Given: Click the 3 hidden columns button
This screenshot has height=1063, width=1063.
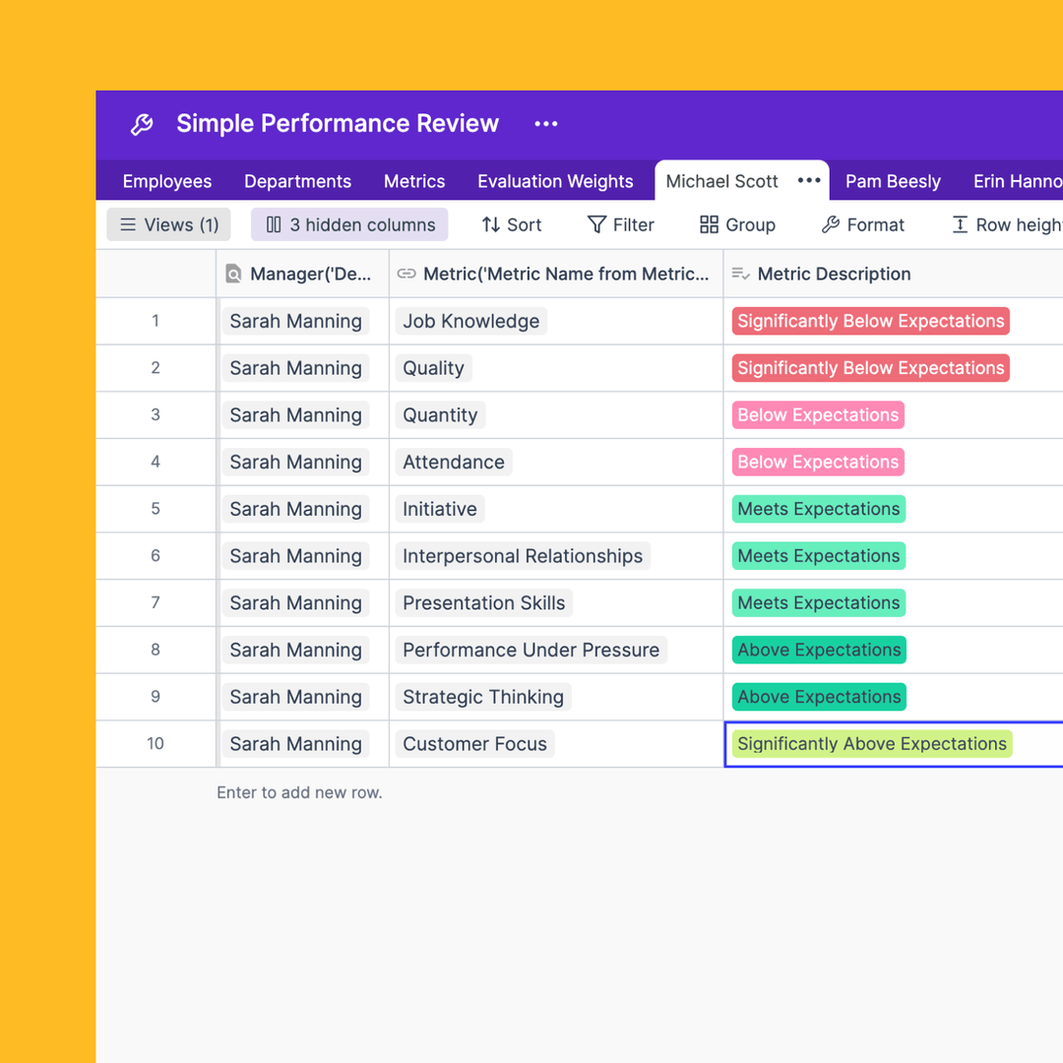Looking at the screenshot, I should [x=348, y=224].
